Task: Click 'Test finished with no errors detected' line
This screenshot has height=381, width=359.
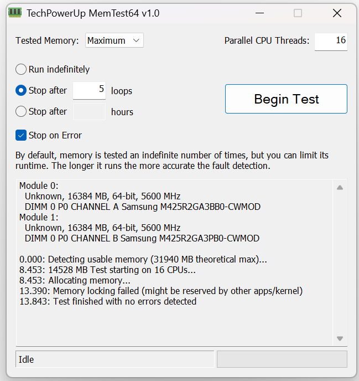Action: tap(108, 301)
